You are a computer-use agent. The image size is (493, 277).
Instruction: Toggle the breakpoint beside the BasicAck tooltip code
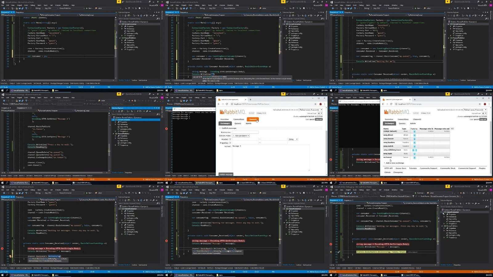pyautogui.click(x=2, y=248)
